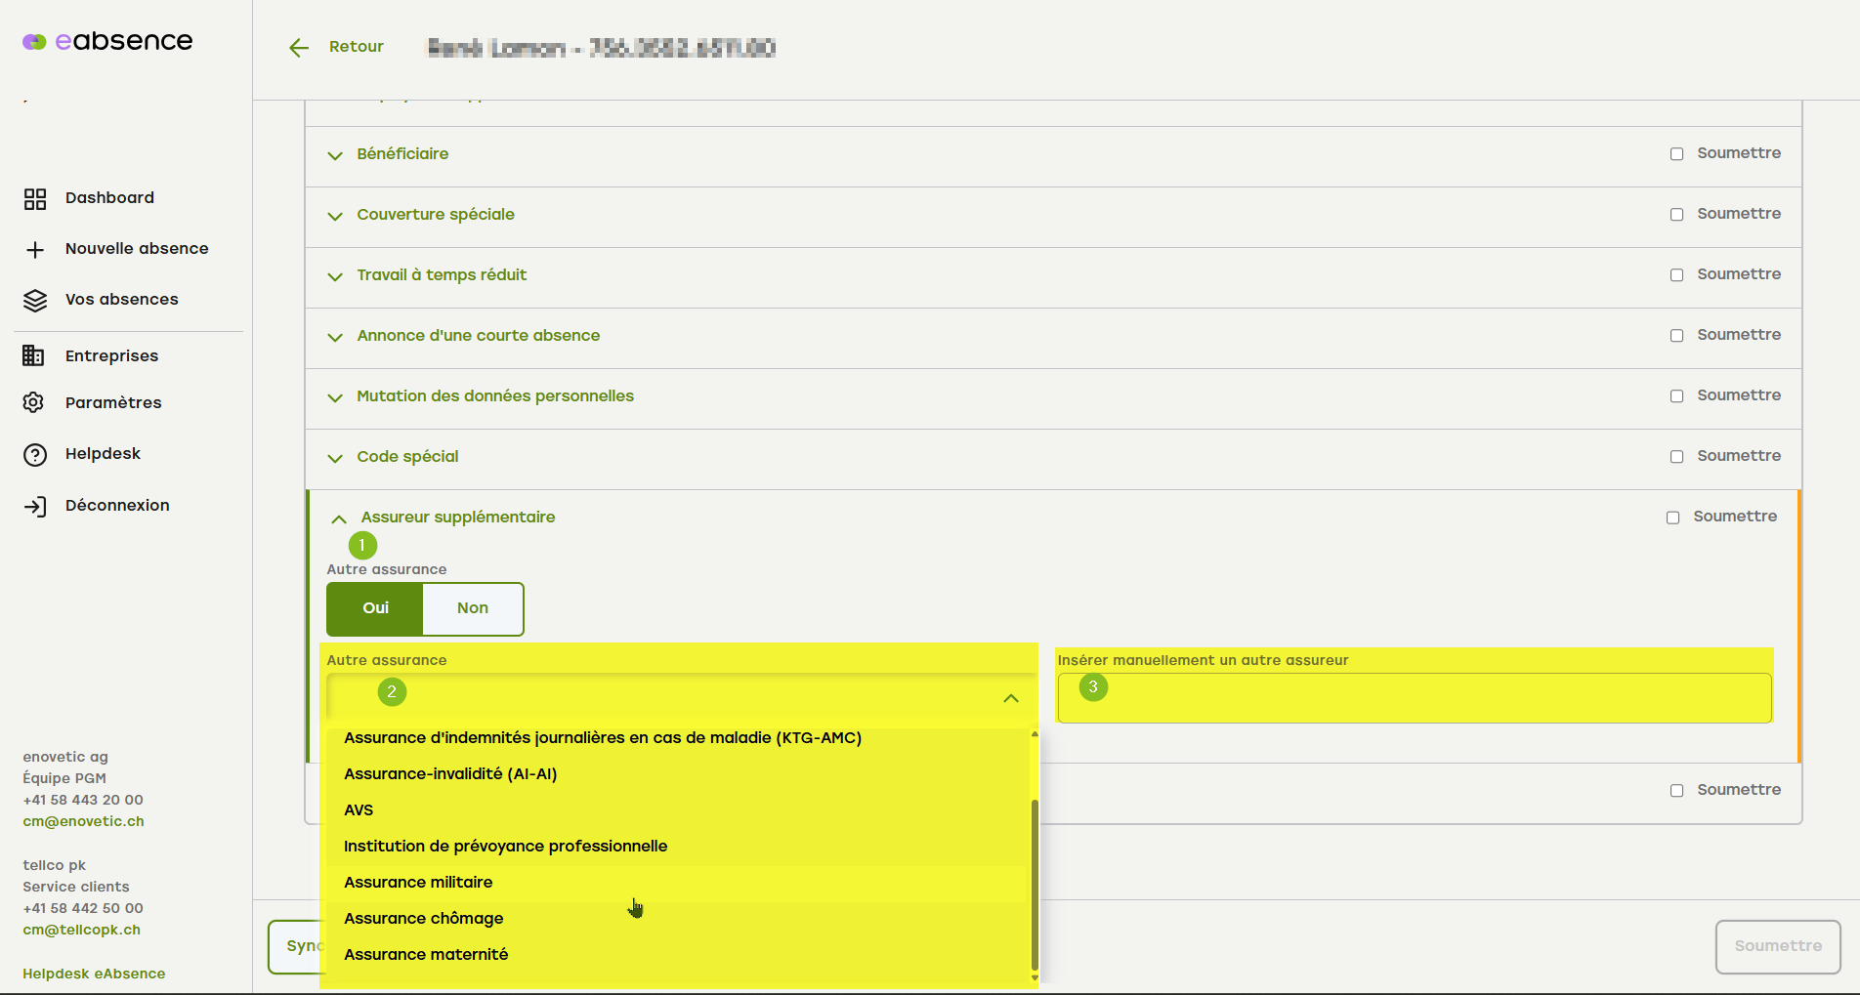Screen dimensions: 1860x995
Task: Choose Assurance militaire from the list
Action: (x=418, y=883)
